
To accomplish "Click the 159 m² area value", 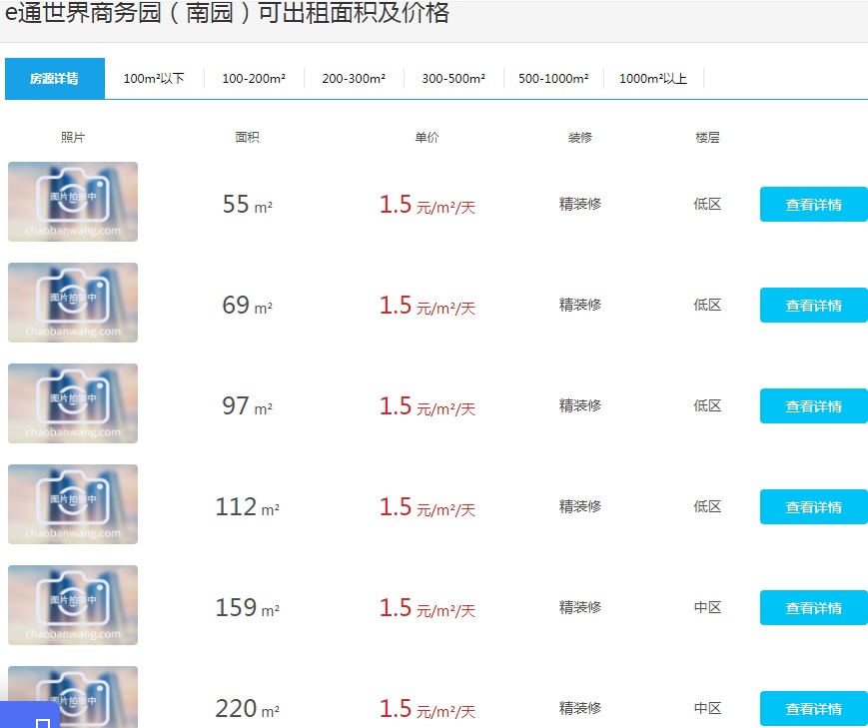I will click(248, 607).
